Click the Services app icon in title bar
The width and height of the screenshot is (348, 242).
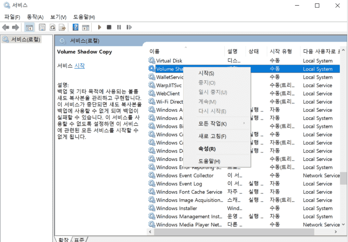click(7, 5)
